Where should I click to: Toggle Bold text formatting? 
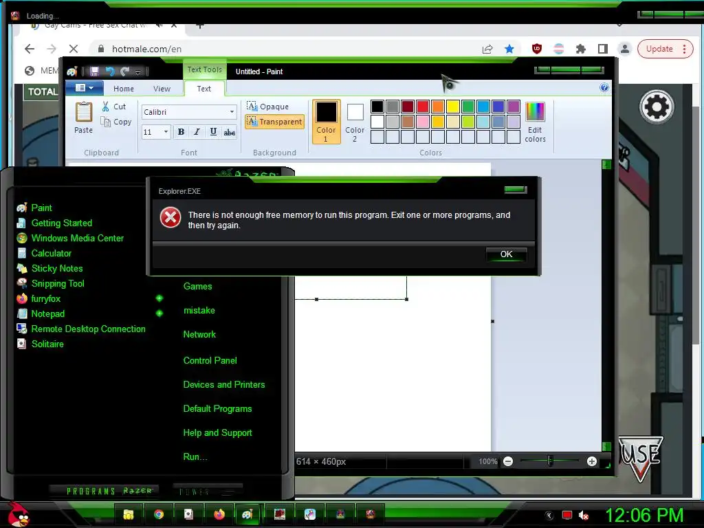click(181, 131)
